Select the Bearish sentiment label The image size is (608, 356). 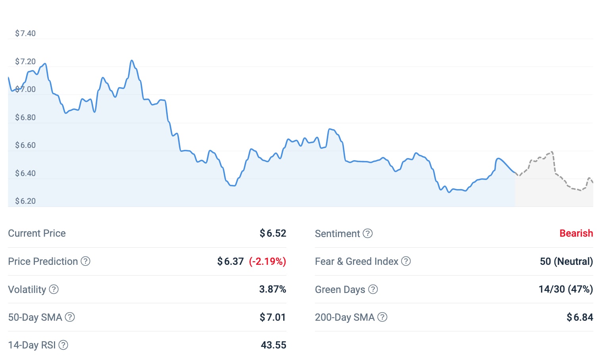pyautogui.click(x=576, y=233)
